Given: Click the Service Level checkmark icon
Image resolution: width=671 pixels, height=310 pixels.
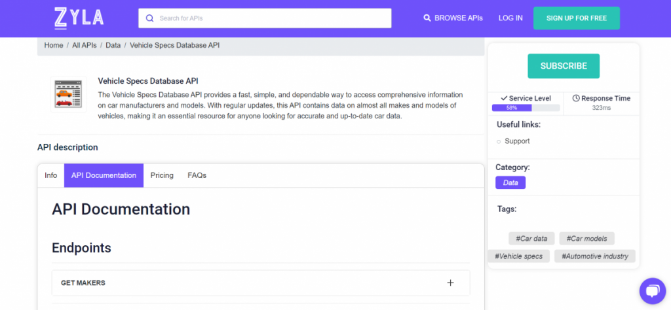Looking at the screenshot, I should [503, 98].
